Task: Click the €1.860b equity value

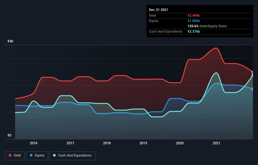Action: click(x=194, y=21)
